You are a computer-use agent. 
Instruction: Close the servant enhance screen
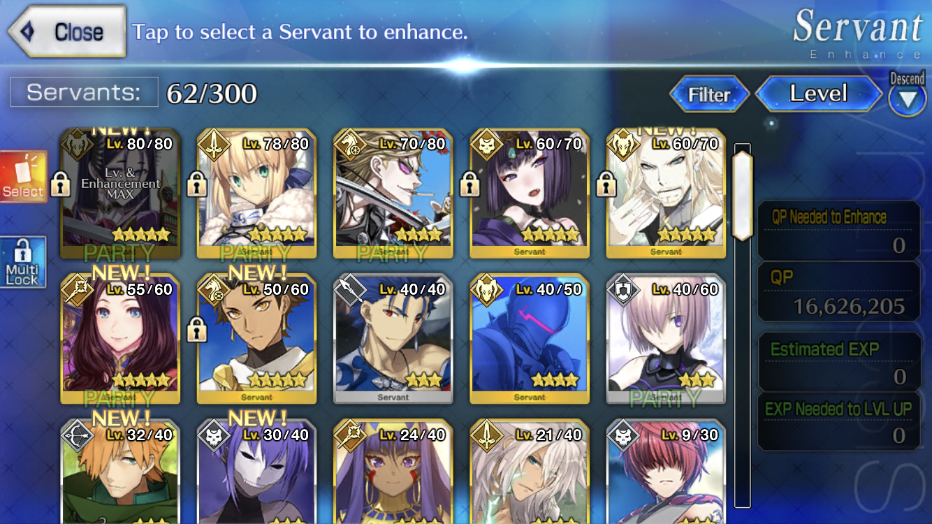[x=66, y=31]
